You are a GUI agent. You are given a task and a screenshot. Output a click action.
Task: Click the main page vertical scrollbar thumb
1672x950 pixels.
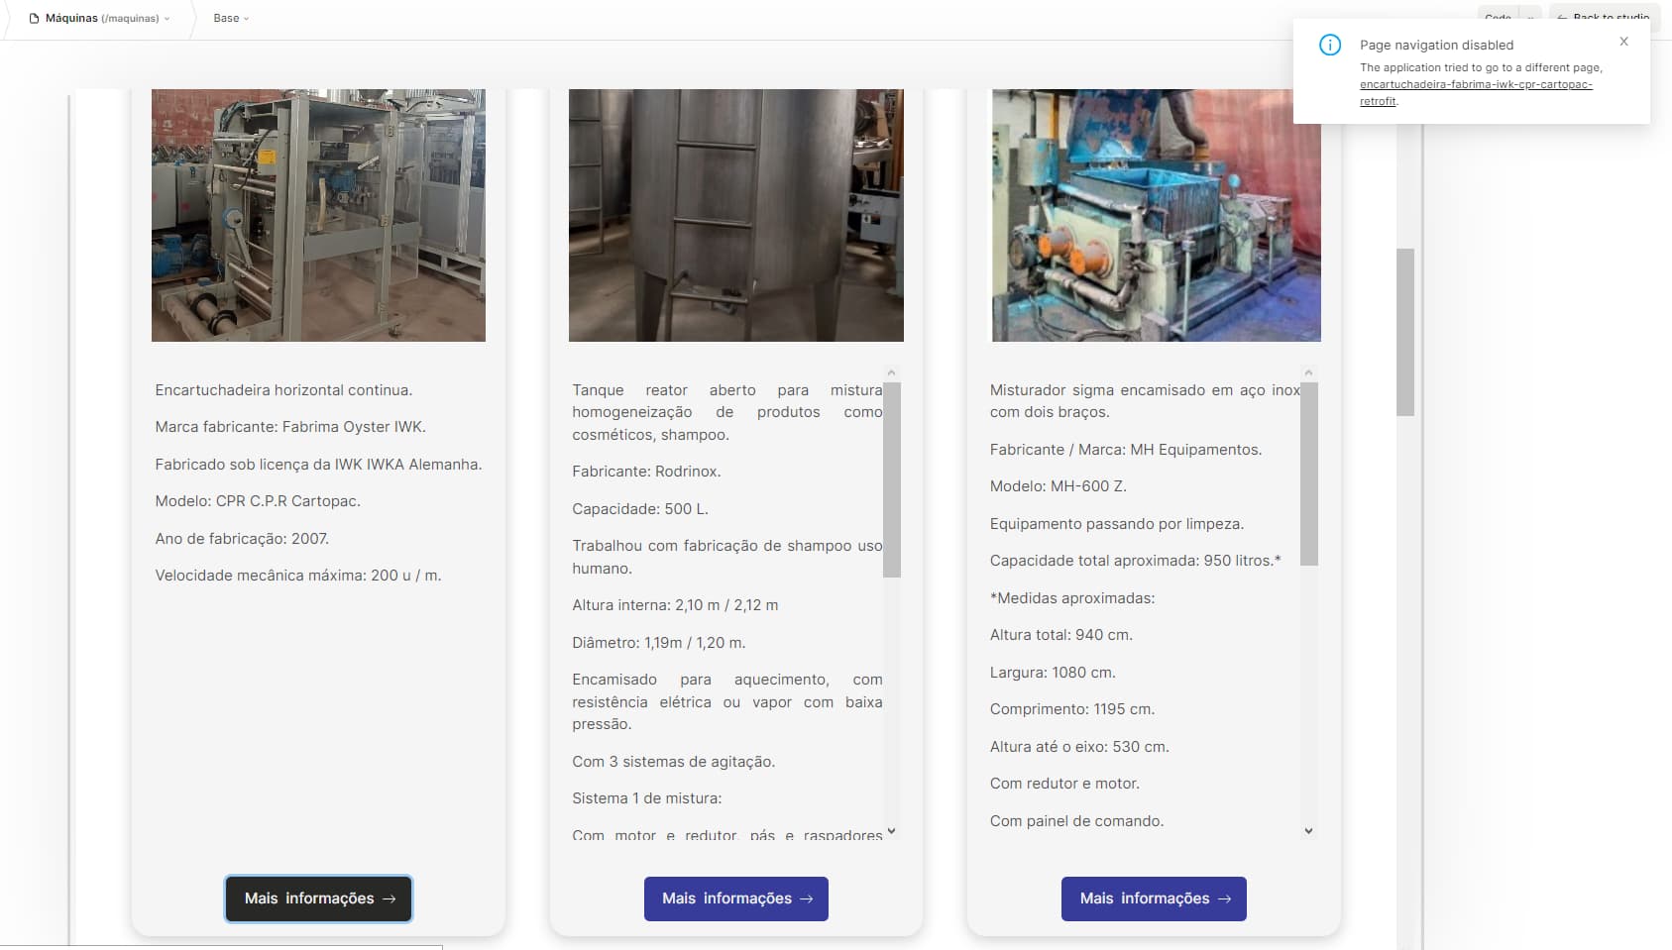point(1404,332)
